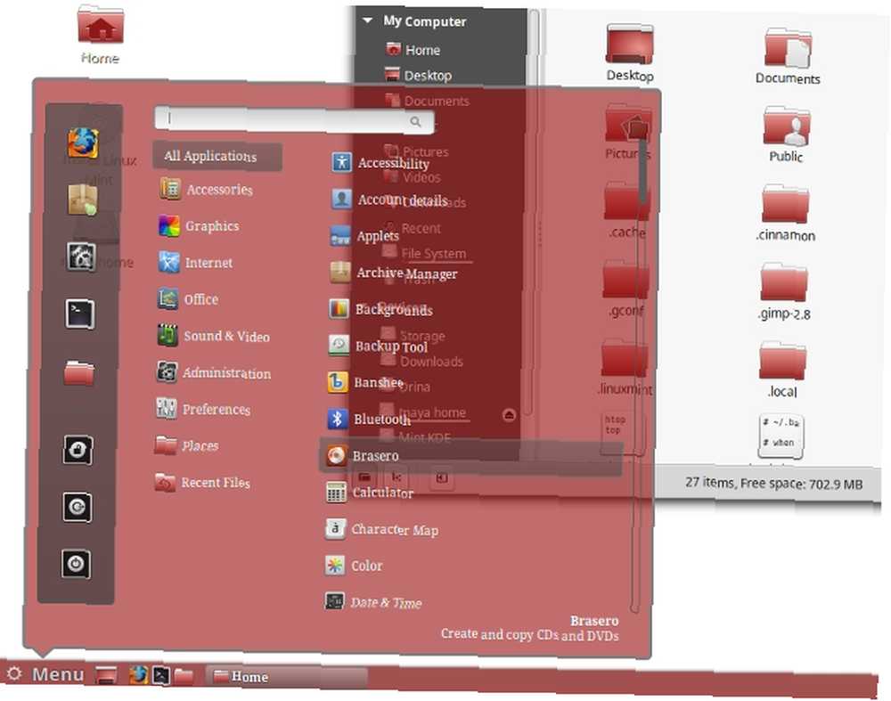Open the .local folder
The image size is (891, 701).
782,370
